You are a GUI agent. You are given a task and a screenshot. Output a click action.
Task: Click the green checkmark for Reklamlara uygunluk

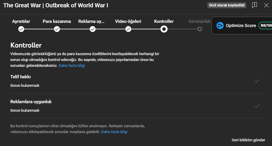(257, 106)
